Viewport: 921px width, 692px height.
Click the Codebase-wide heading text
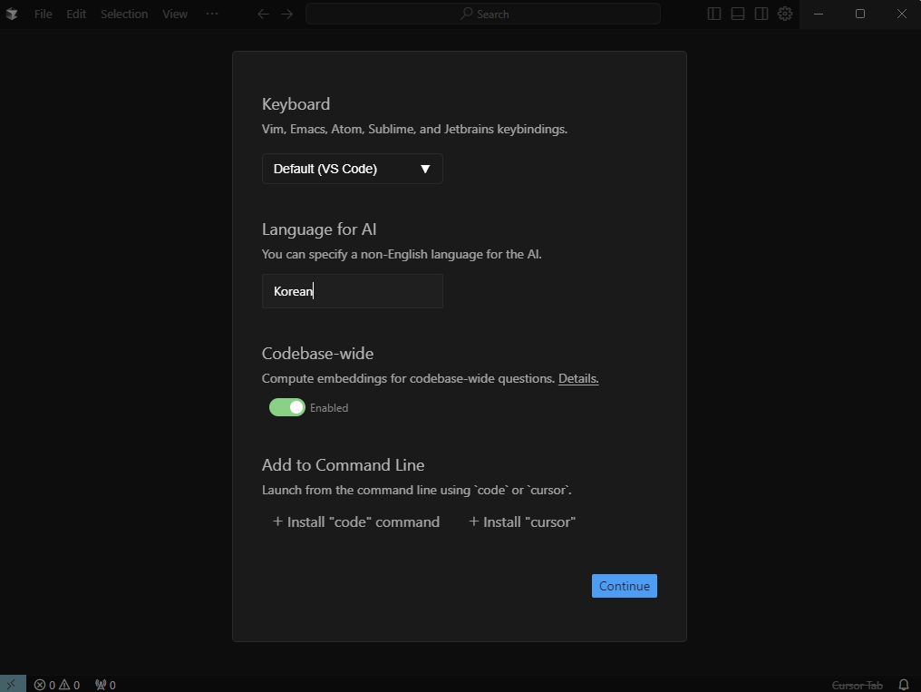pyautogui.click(x=318, y=354)
